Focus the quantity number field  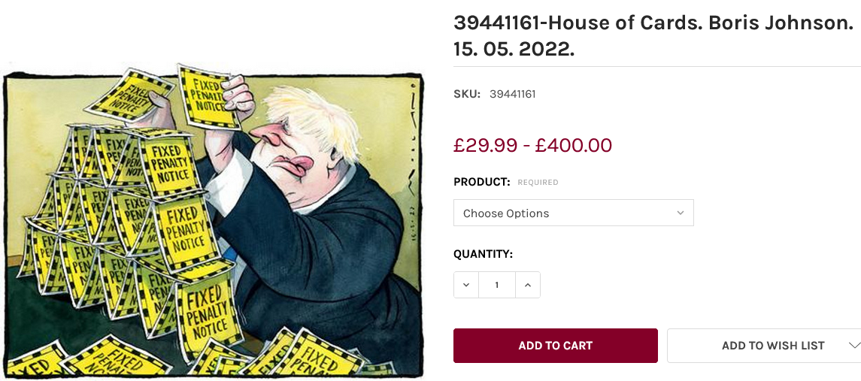496,285
